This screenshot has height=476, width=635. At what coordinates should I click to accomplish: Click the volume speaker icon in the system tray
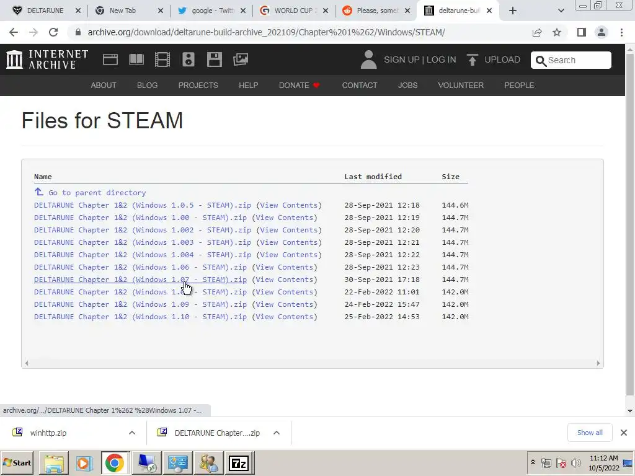point(575,463)
